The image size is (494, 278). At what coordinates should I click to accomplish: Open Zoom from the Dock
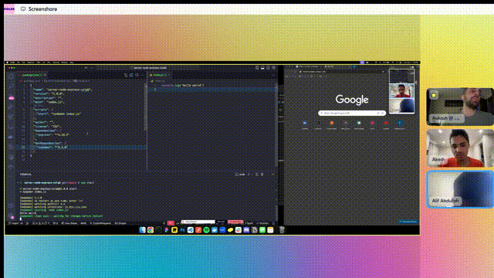click(222, 230)
